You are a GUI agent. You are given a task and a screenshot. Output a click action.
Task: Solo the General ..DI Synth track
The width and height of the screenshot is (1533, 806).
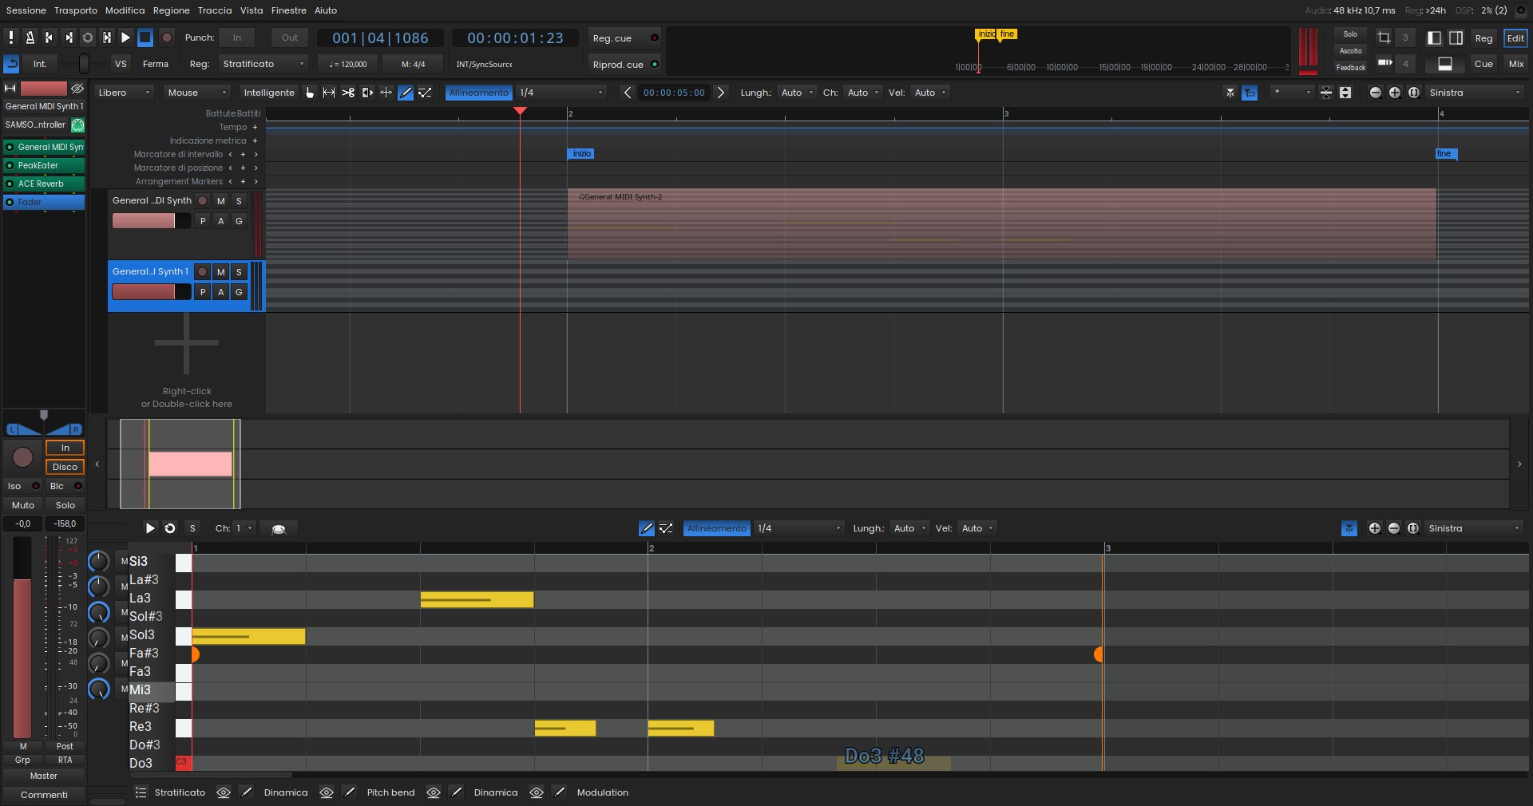click(x=239, y=201)
